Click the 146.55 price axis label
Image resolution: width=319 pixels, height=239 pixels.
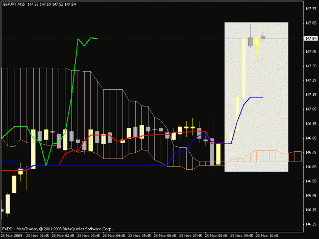[311, 181]
